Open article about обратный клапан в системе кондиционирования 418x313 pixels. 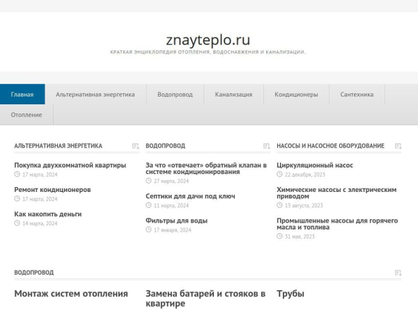tap(206, 168)
